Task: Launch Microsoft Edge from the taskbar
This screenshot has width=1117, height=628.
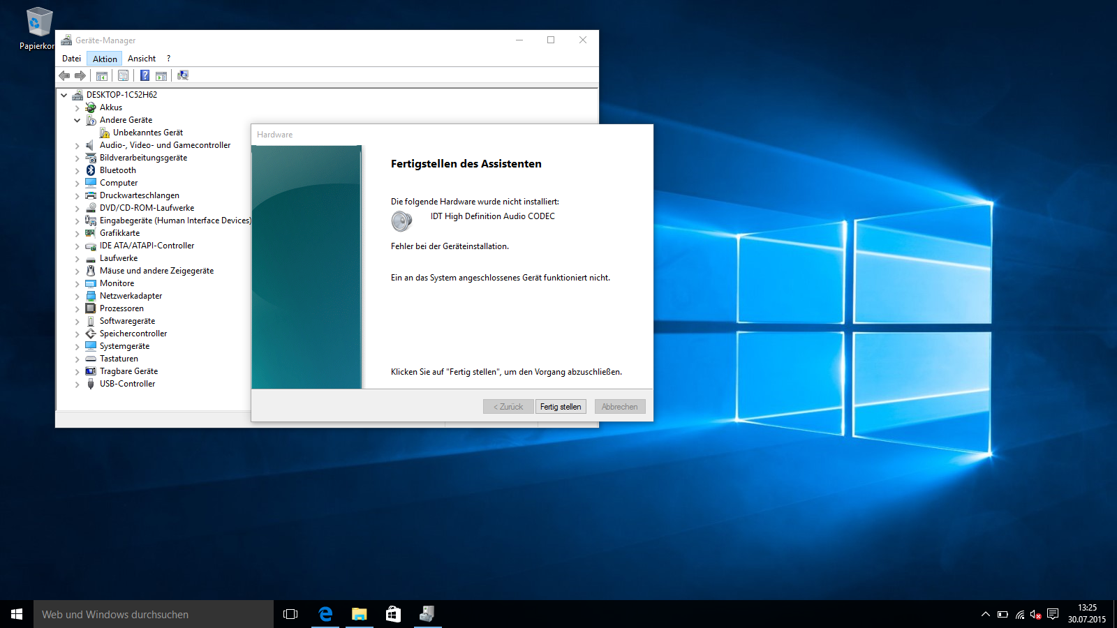Action: coord(325,614)
